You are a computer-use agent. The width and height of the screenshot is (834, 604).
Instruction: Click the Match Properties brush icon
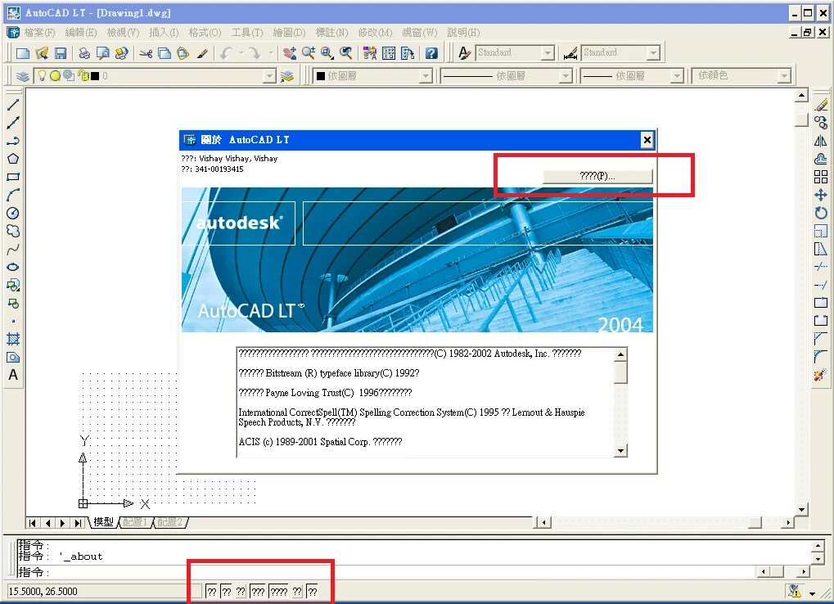(201, 53)
